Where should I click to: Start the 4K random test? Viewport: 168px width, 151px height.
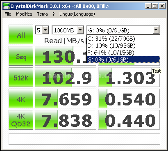pos(21,98)
